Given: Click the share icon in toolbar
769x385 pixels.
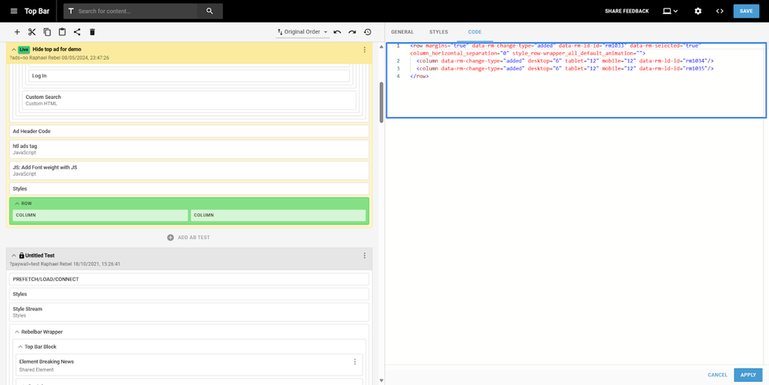Looking at the screenshot, I should (77, 32).
